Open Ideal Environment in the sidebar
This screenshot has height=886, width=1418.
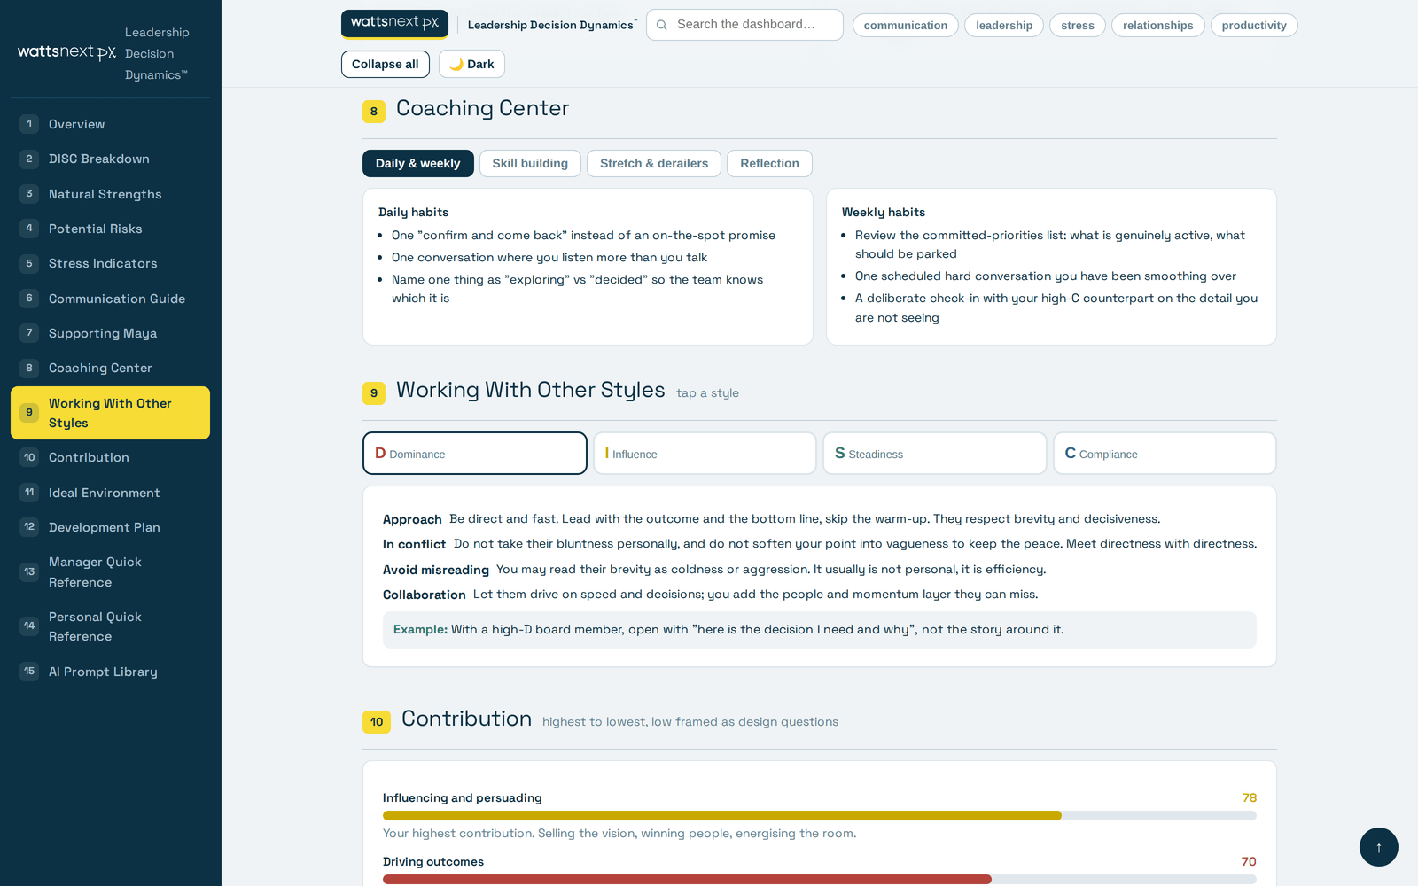click(x=110, y=493)
